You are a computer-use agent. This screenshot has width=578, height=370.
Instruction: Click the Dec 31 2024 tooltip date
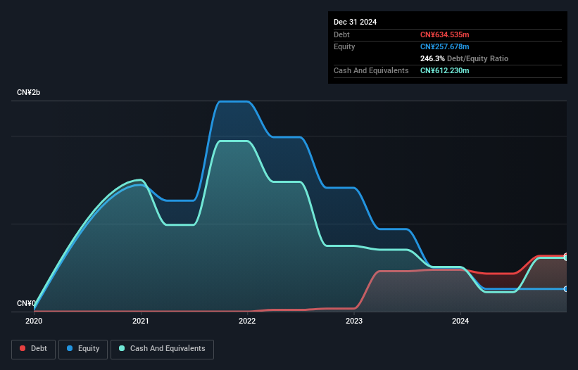(x=355, y=22)
